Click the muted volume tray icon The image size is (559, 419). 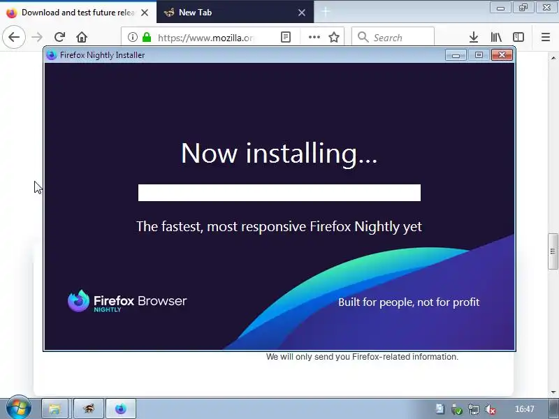tap(491, 409)
